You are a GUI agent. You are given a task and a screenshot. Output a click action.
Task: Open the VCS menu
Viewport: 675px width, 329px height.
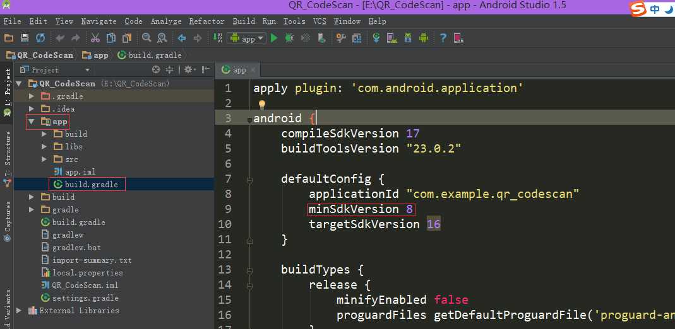[320, 21]
